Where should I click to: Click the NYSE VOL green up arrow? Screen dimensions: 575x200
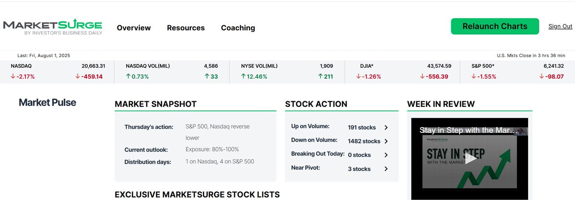tap(244, 76)
